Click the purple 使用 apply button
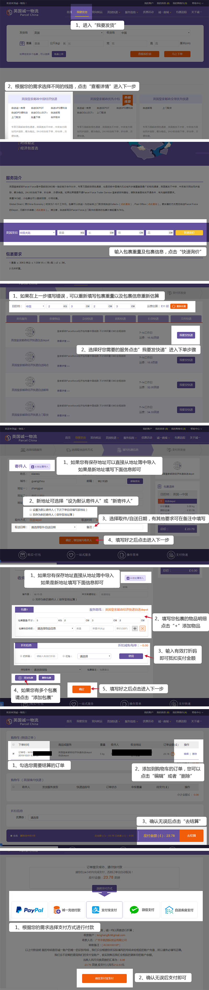The width and height of the screenshot is (209, 990). click(131, 656)
